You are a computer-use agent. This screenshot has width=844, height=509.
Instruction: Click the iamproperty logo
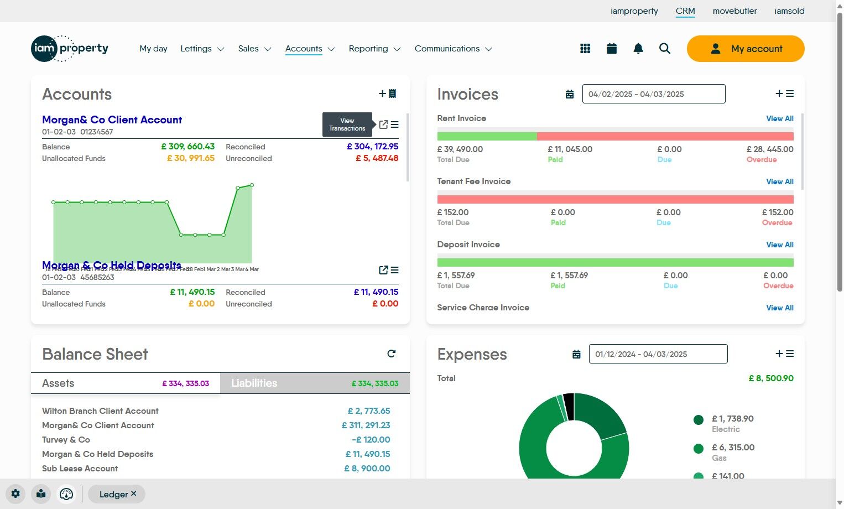tap(70, 49)
